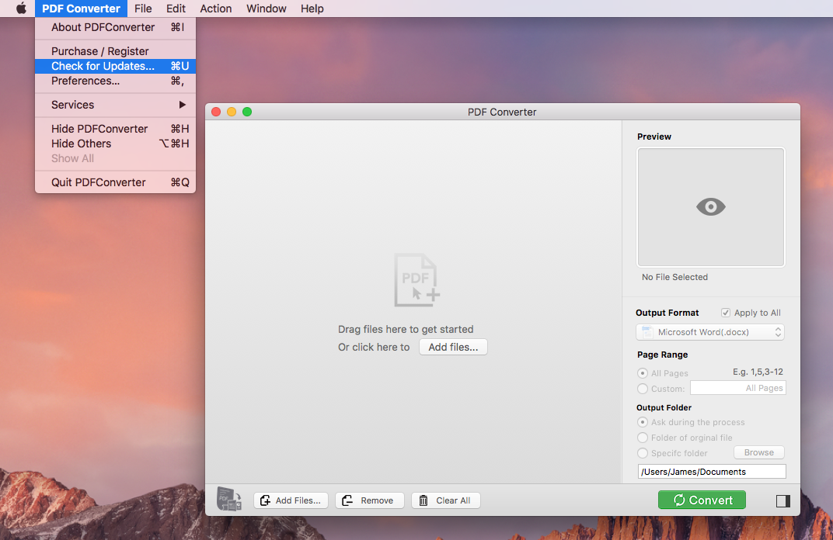
Task: Click the 'Output Folder' heading
Action: (x=664, y=407)
